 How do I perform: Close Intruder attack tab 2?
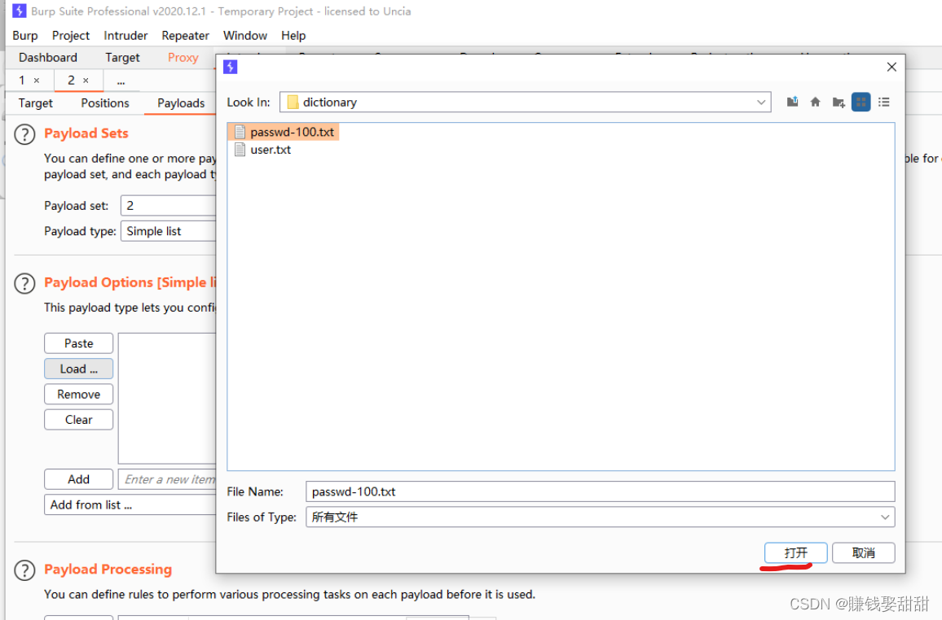86,81
